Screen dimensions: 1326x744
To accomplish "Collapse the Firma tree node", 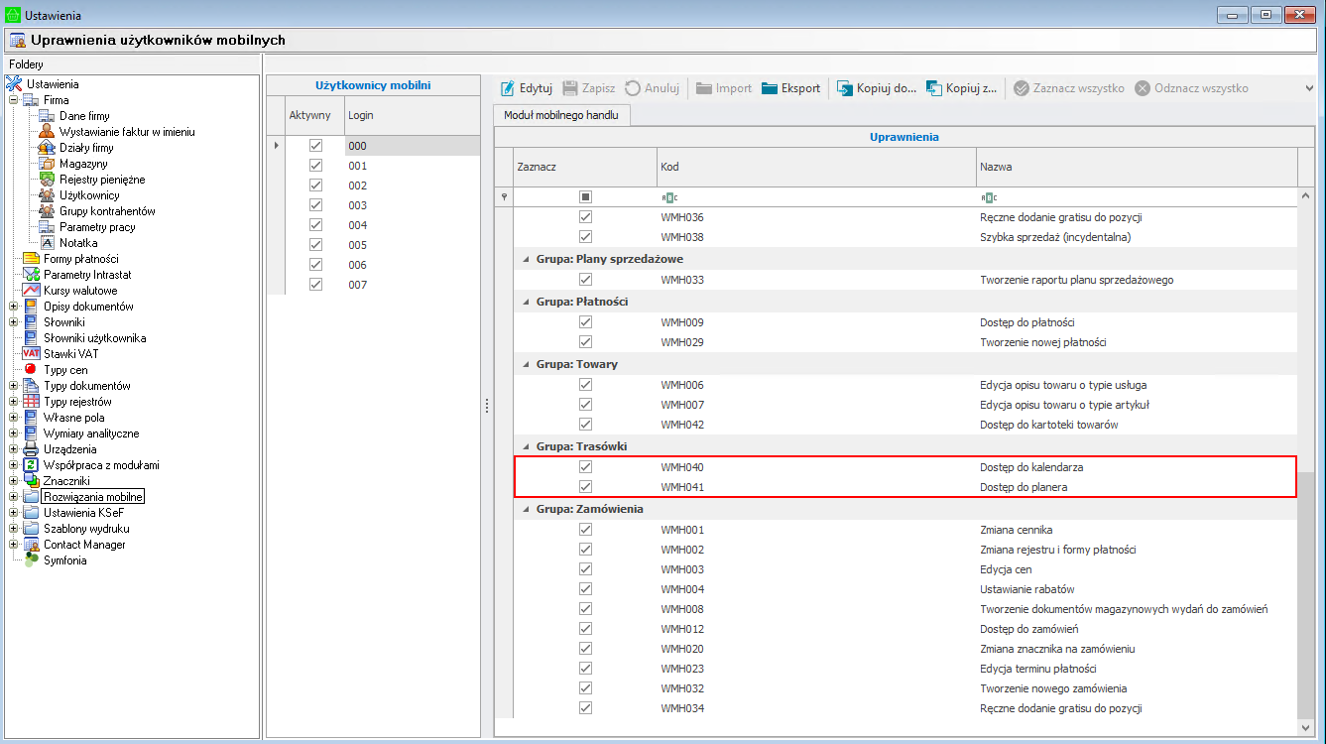I will [14, 100].
